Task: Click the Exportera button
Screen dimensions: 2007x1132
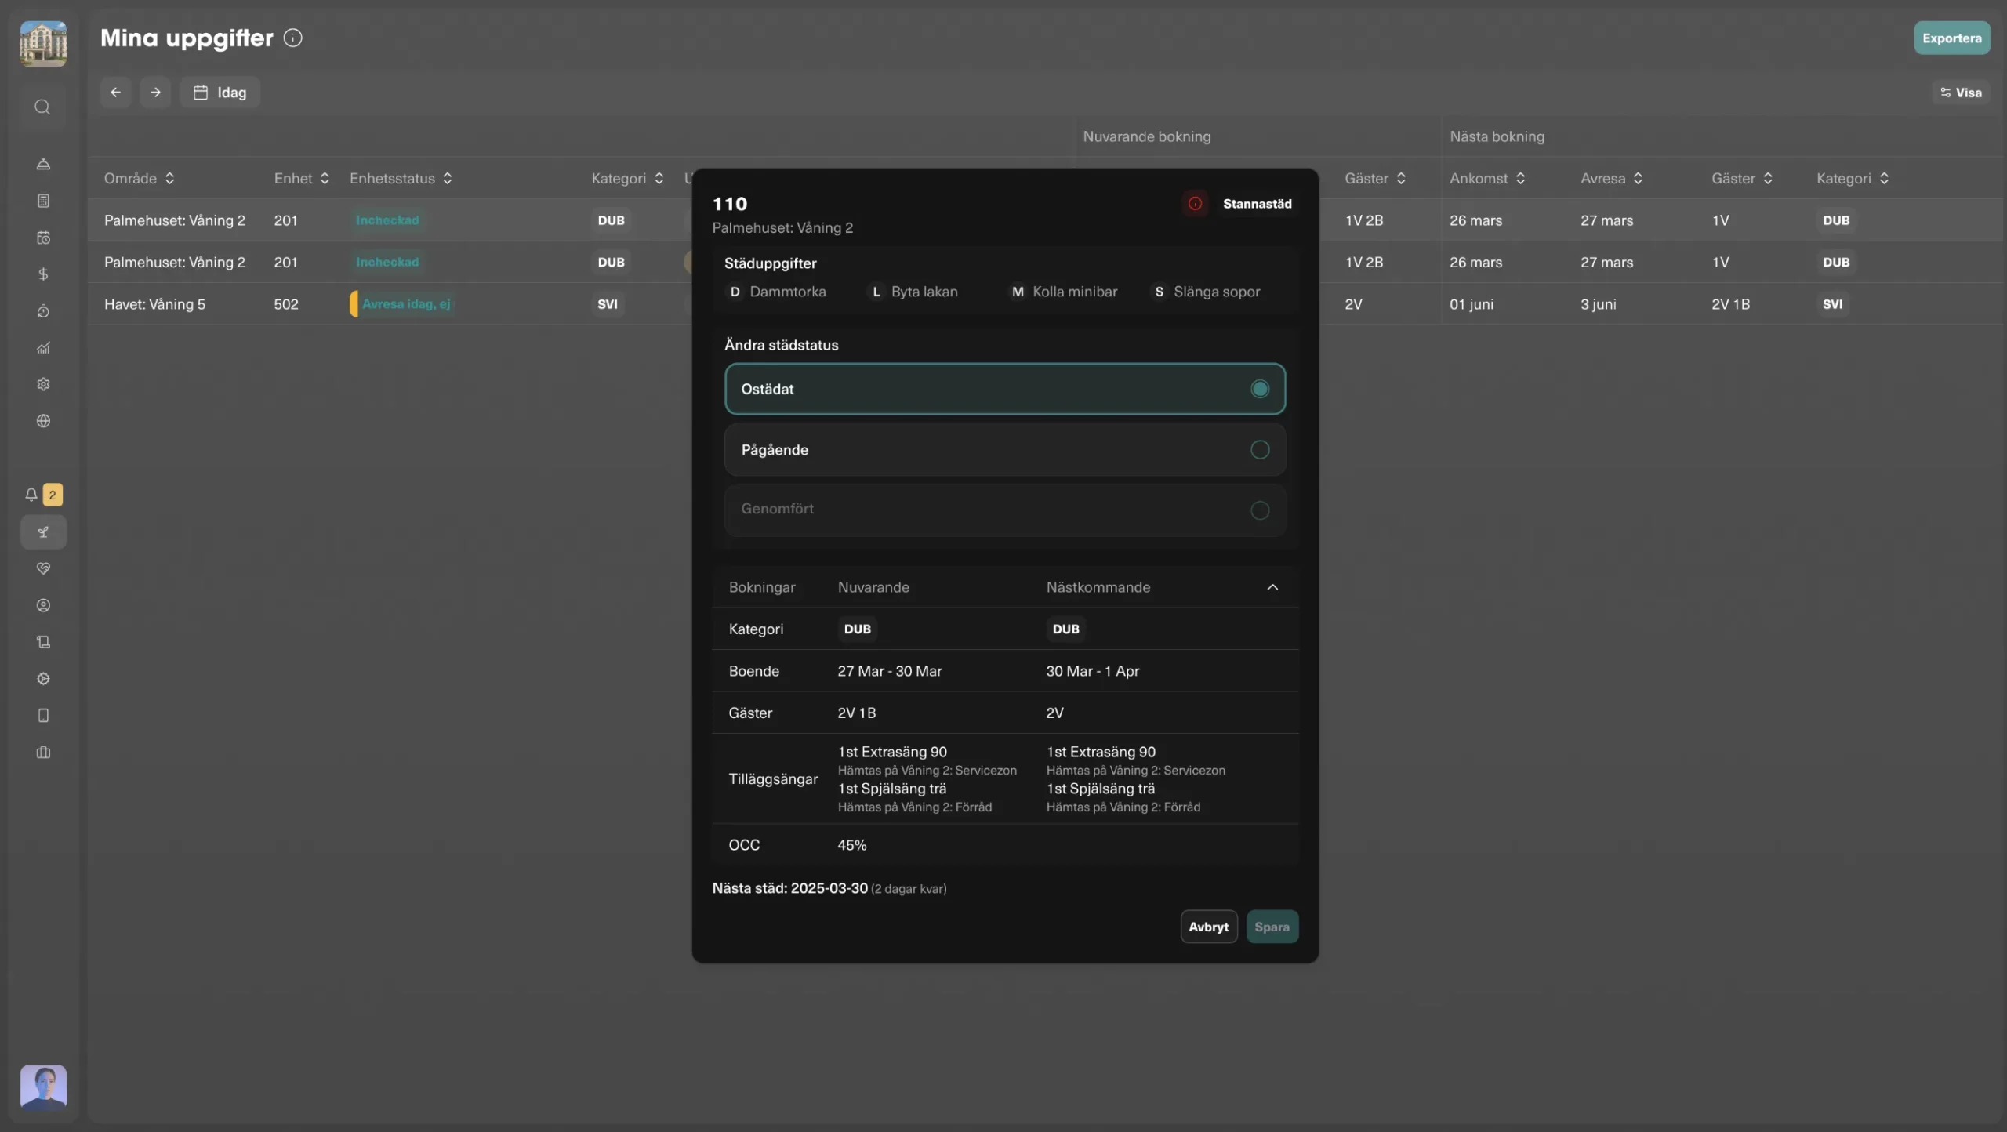Action: pos(1951,38)
